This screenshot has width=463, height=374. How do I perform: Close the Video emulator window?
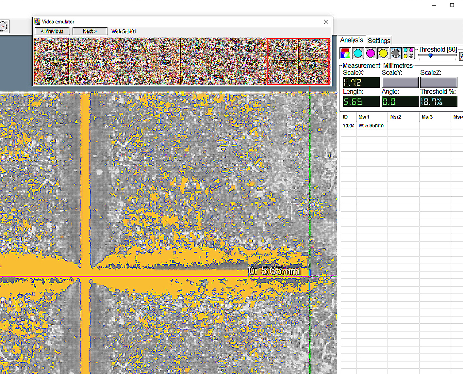(x=326, y=22)
